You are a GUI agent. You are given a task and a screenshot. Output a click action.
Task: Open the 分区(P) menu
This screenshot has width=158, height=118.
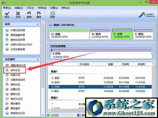pyautogui.click(x=30, y=8)
